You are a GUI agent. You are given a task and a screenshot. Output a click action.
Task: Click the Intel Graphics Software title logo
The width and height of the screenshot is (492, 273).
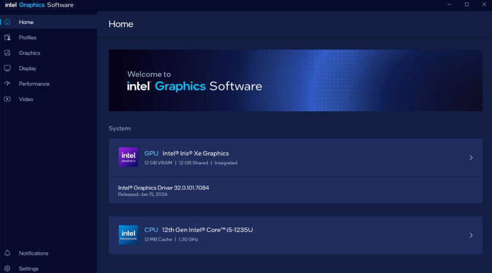point(39,5)
